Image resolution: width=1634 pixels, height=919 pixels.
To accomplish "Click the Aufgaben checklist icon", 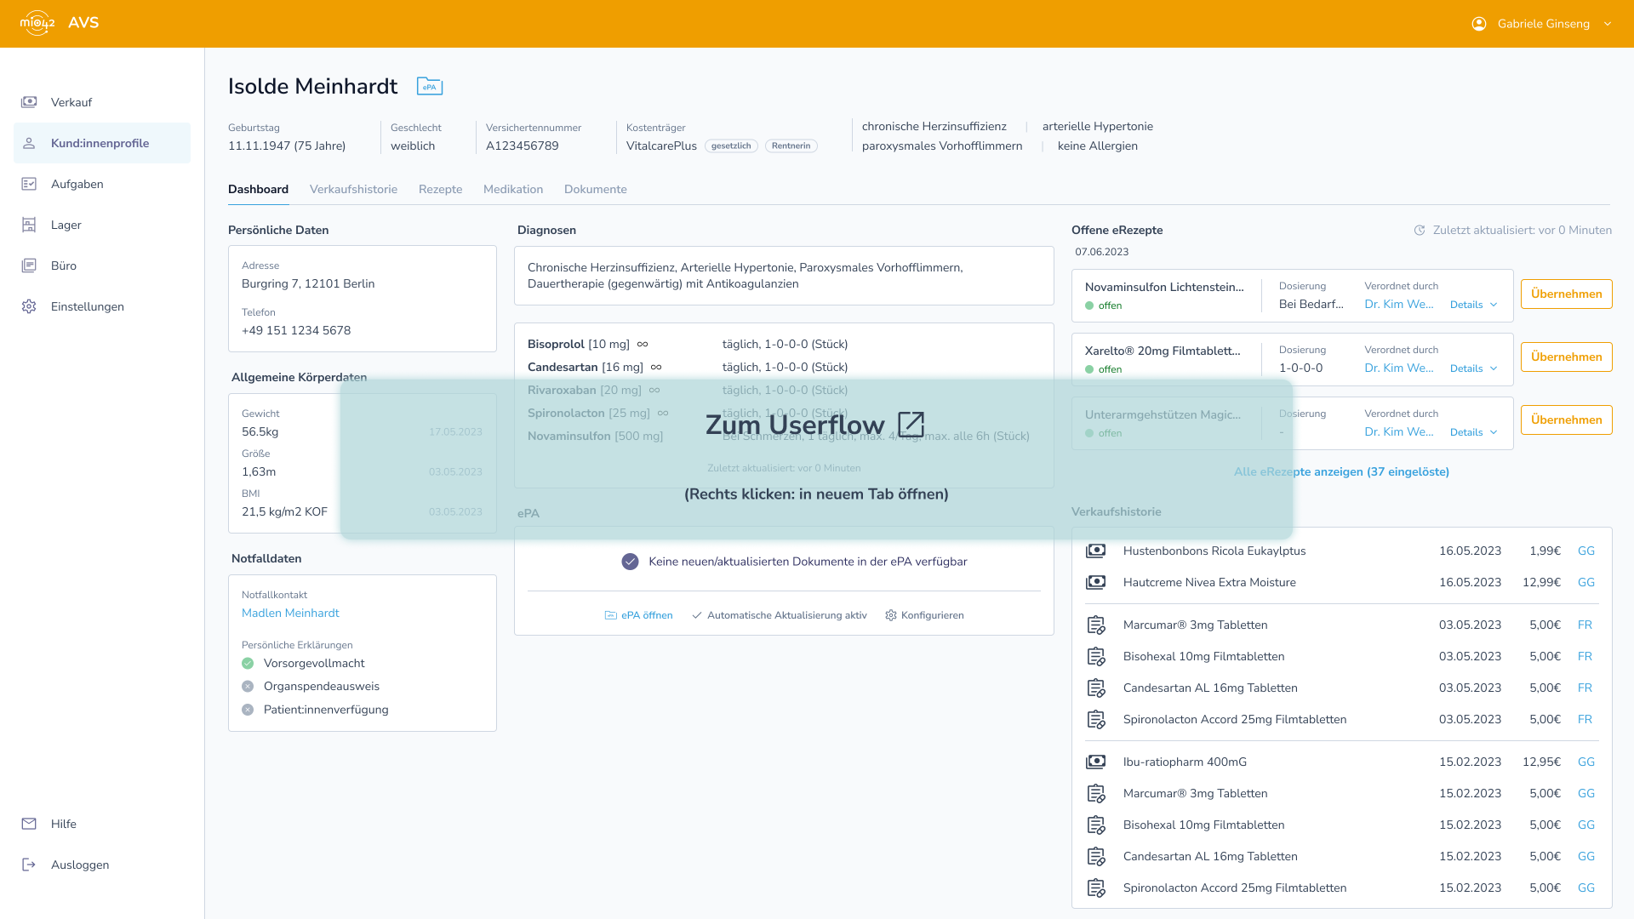I will coord(29,184).
